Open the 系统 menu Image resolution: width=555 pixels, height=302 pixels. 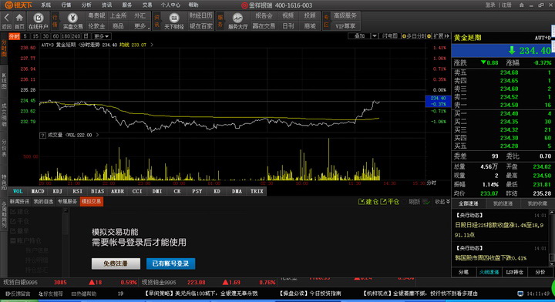coord(45,5)
